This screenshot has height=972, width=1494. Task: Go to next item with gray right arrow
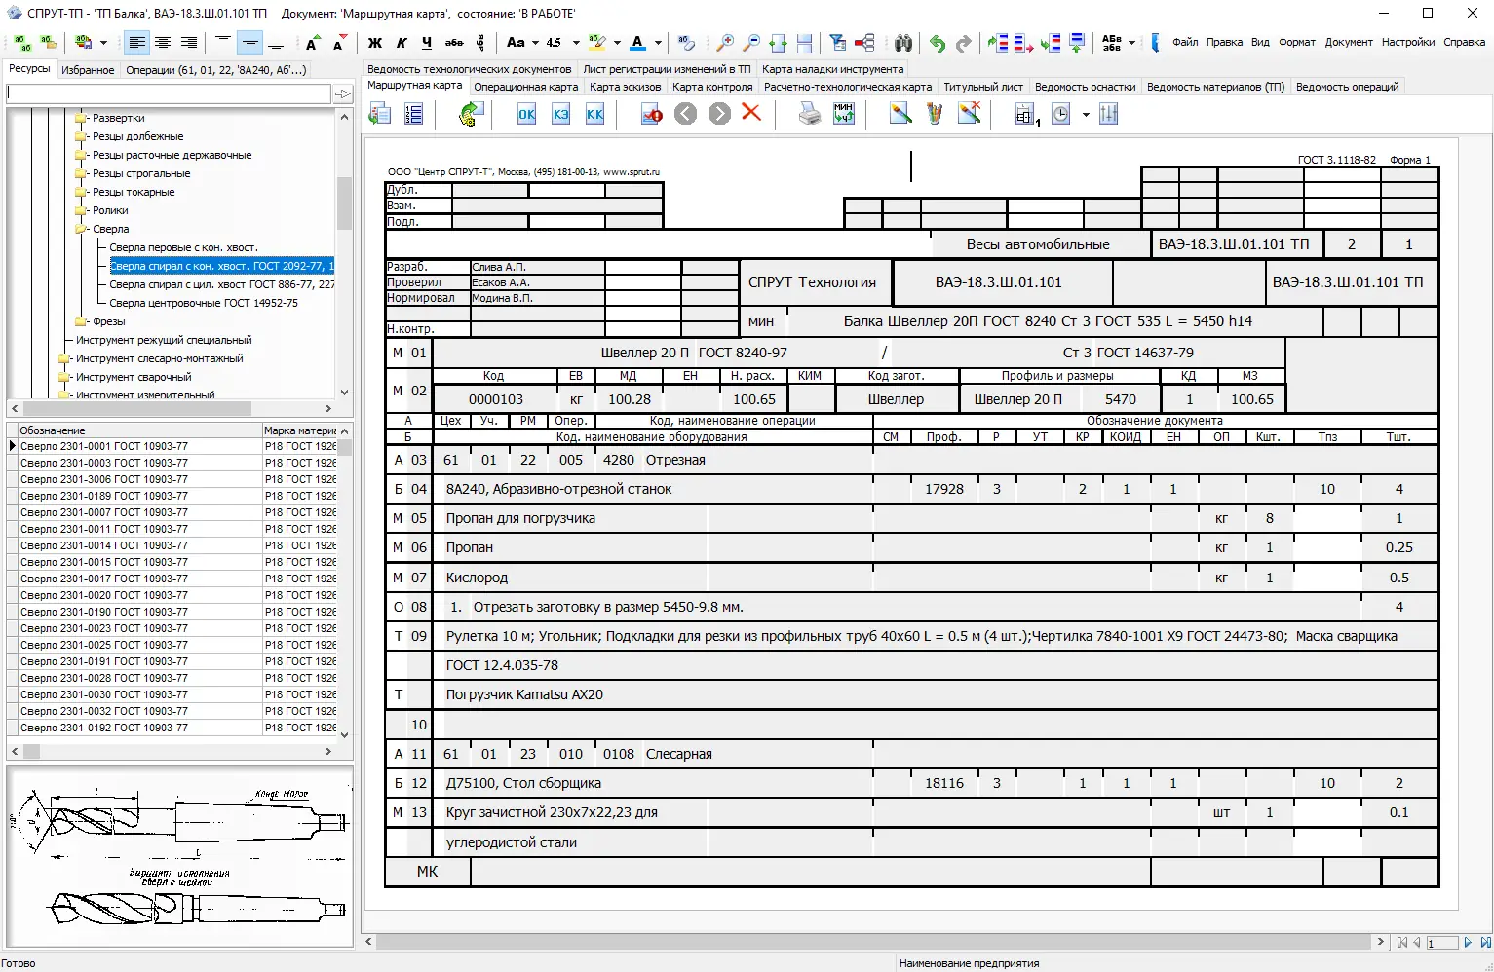[x=719, y=114]
